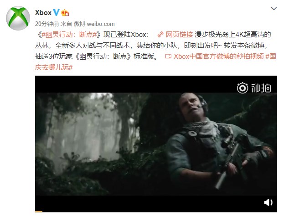This screenshot has height=216, width=283.
Task: Open the #国庆去哪儿玩# hashtag
Action: pos(155,62)
